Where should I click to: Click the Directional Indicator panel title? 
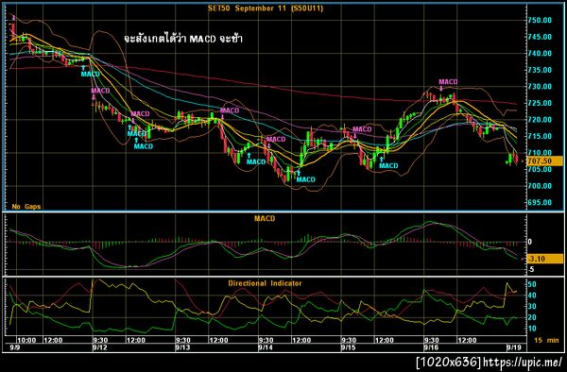(265, 283)
